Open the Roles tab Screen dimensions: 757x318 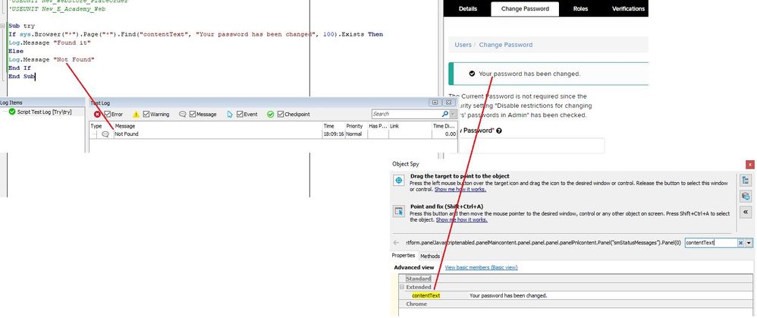[580, 9]
